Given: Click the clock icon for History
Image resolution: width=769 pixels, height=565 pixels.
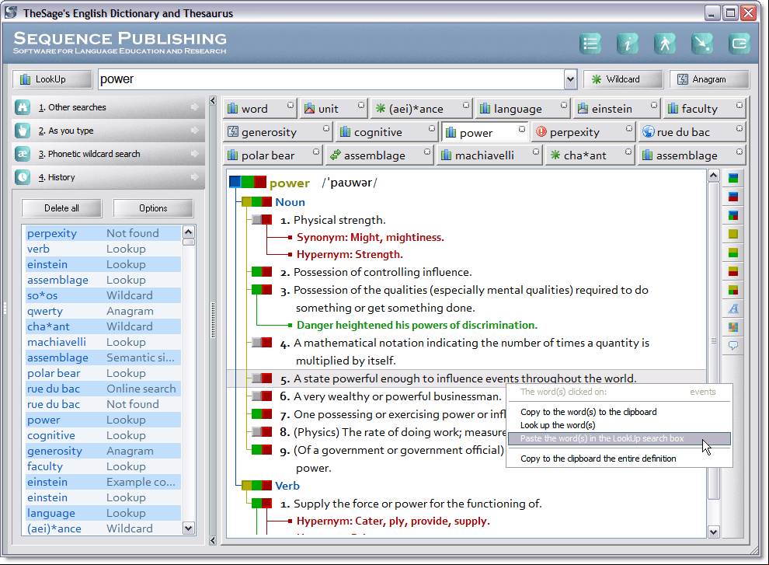Looking at the screenshot, I should tap(23, 177).
